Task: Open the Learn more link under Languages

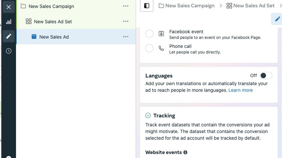Action: (240, 90)
